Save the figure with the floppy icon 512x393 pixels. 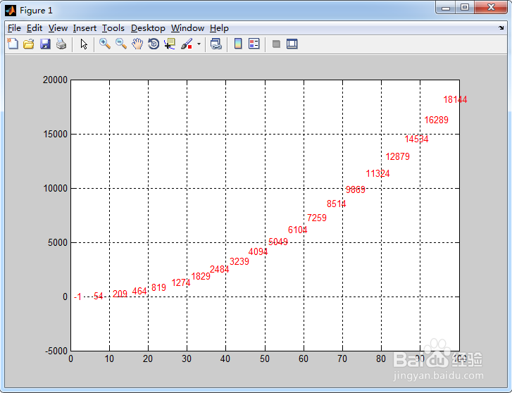pos(45,44)
